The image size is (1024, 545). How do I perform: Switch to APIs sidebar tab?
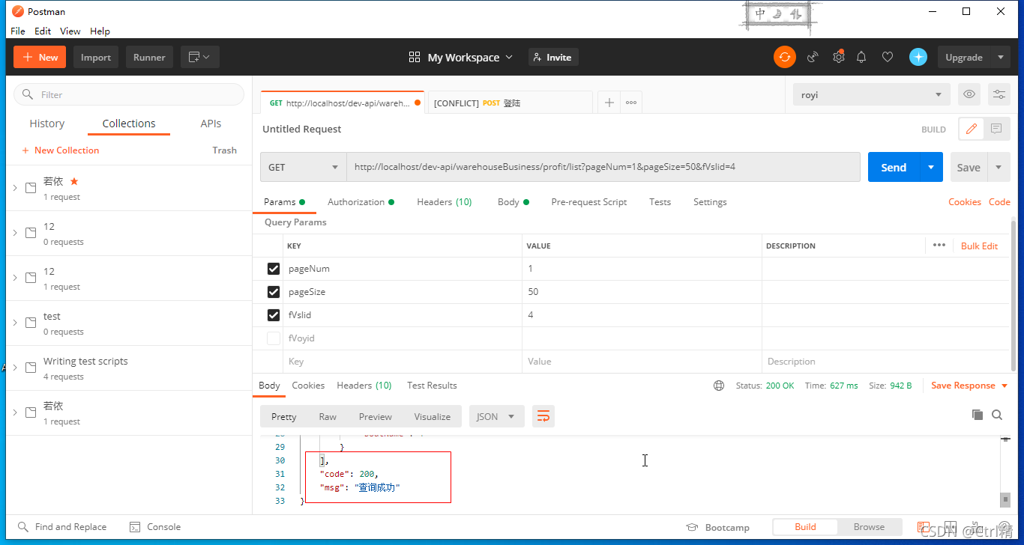[211, 124]
